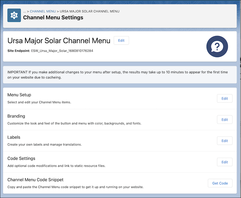This screenshot has width=241, height=198.
Task: Click the Labels section heading
Action: (14, 137)
